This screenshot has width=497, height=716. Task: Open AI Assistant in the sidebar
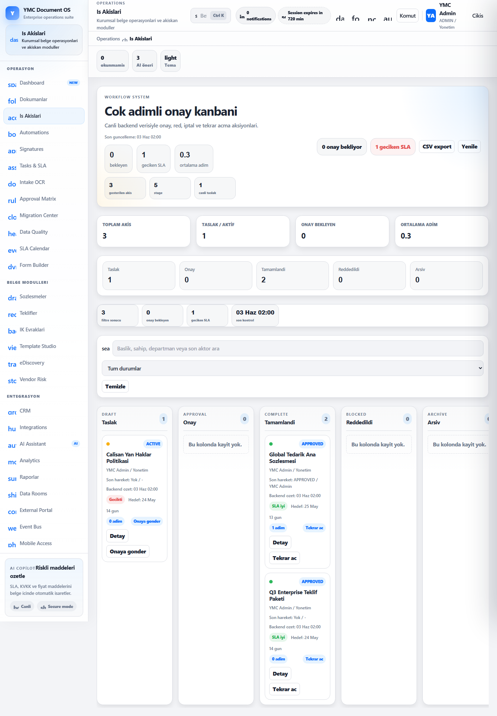[44, 444]
